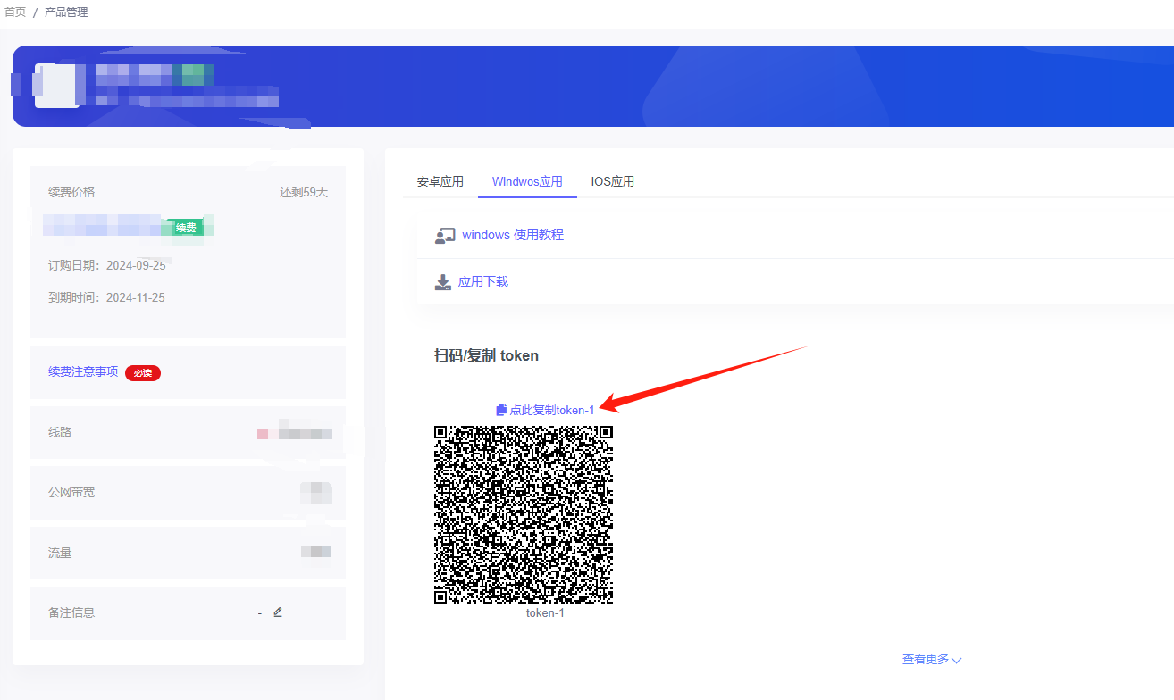Screen dimensions: 1174x700
Task: Click the pencil edit icon beside 备注信息
Action: pos(278,612)
